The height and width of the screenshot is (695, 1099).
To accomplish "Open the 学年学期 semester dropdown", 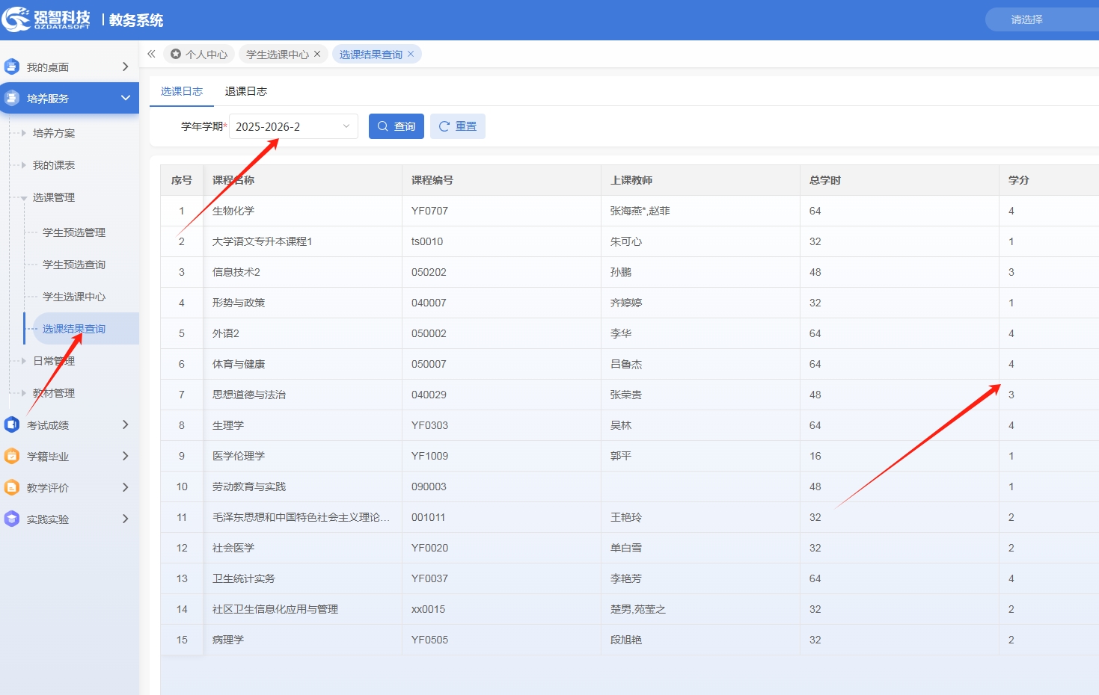I will pos(293,126).
